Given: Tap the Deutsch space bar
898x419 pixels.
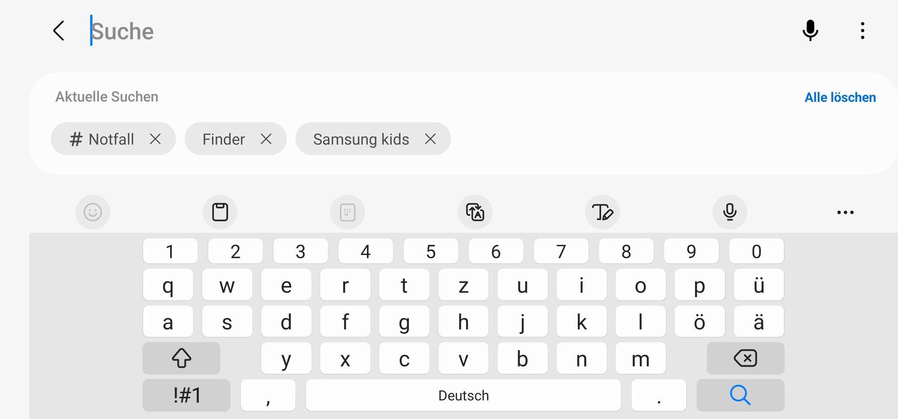Looking at the screenshot, I should point(463,395).
